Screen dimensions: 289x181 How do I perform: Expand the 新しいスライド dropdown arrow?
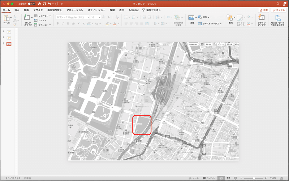(32, 18)
